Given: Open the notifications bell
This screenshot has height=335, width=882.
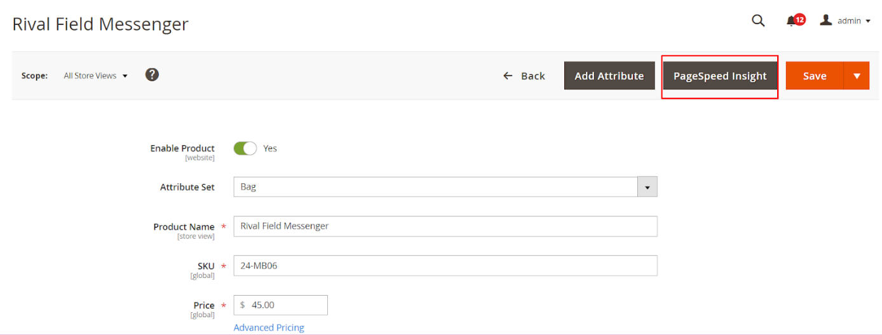Looking at the screenshot, I should (791, 22).
